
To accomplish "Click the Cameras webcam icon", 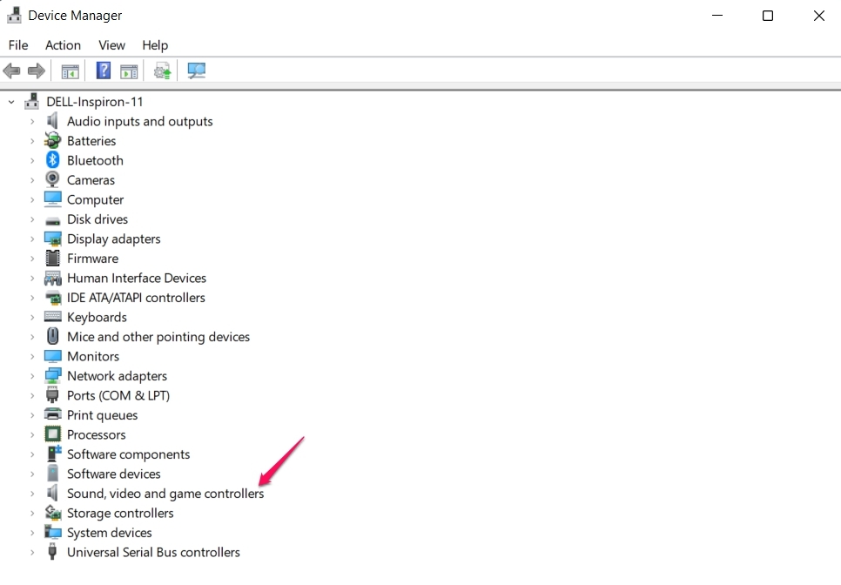I will (52, 180).
